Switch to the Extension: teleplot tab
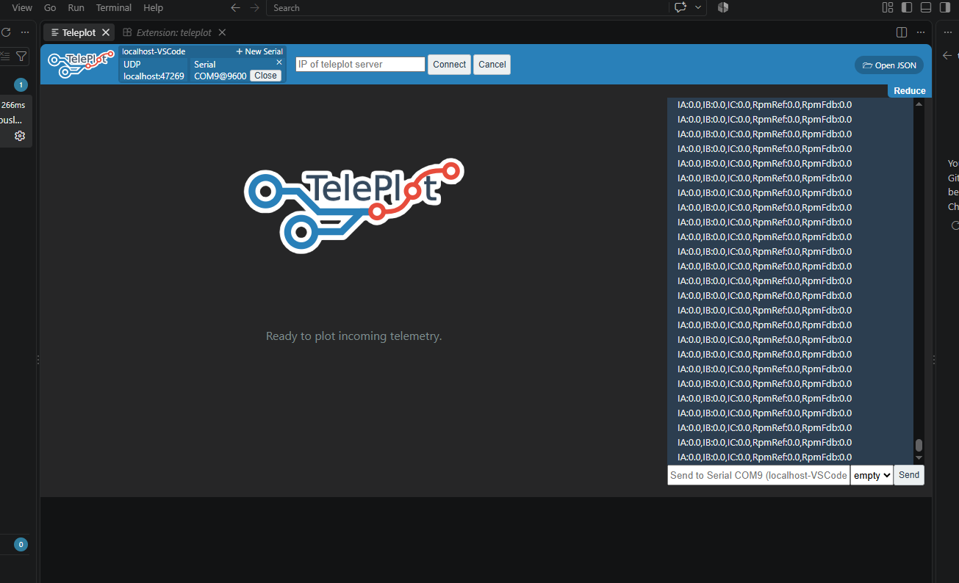Screen dimensions: 959x583 point(174,32)
